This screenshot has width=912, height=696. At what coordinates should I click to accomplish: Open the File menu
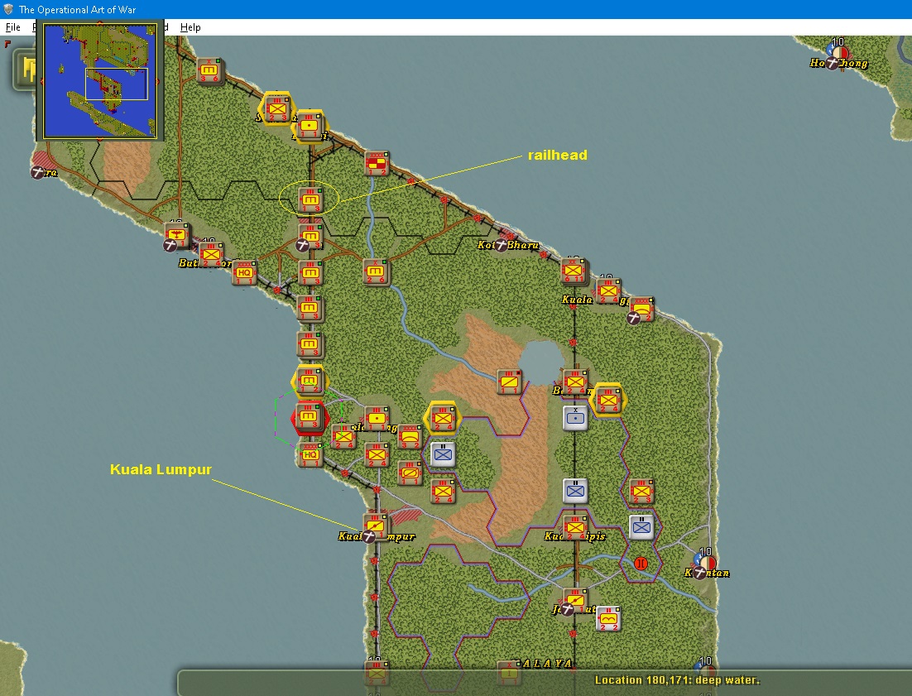point(12,27)
